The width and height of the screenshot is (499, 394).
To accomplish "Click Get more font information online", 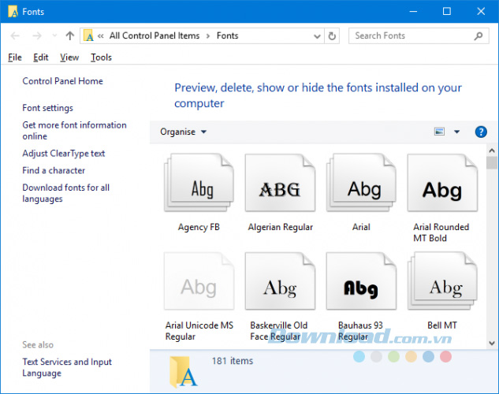I will (x=74, y=131).
